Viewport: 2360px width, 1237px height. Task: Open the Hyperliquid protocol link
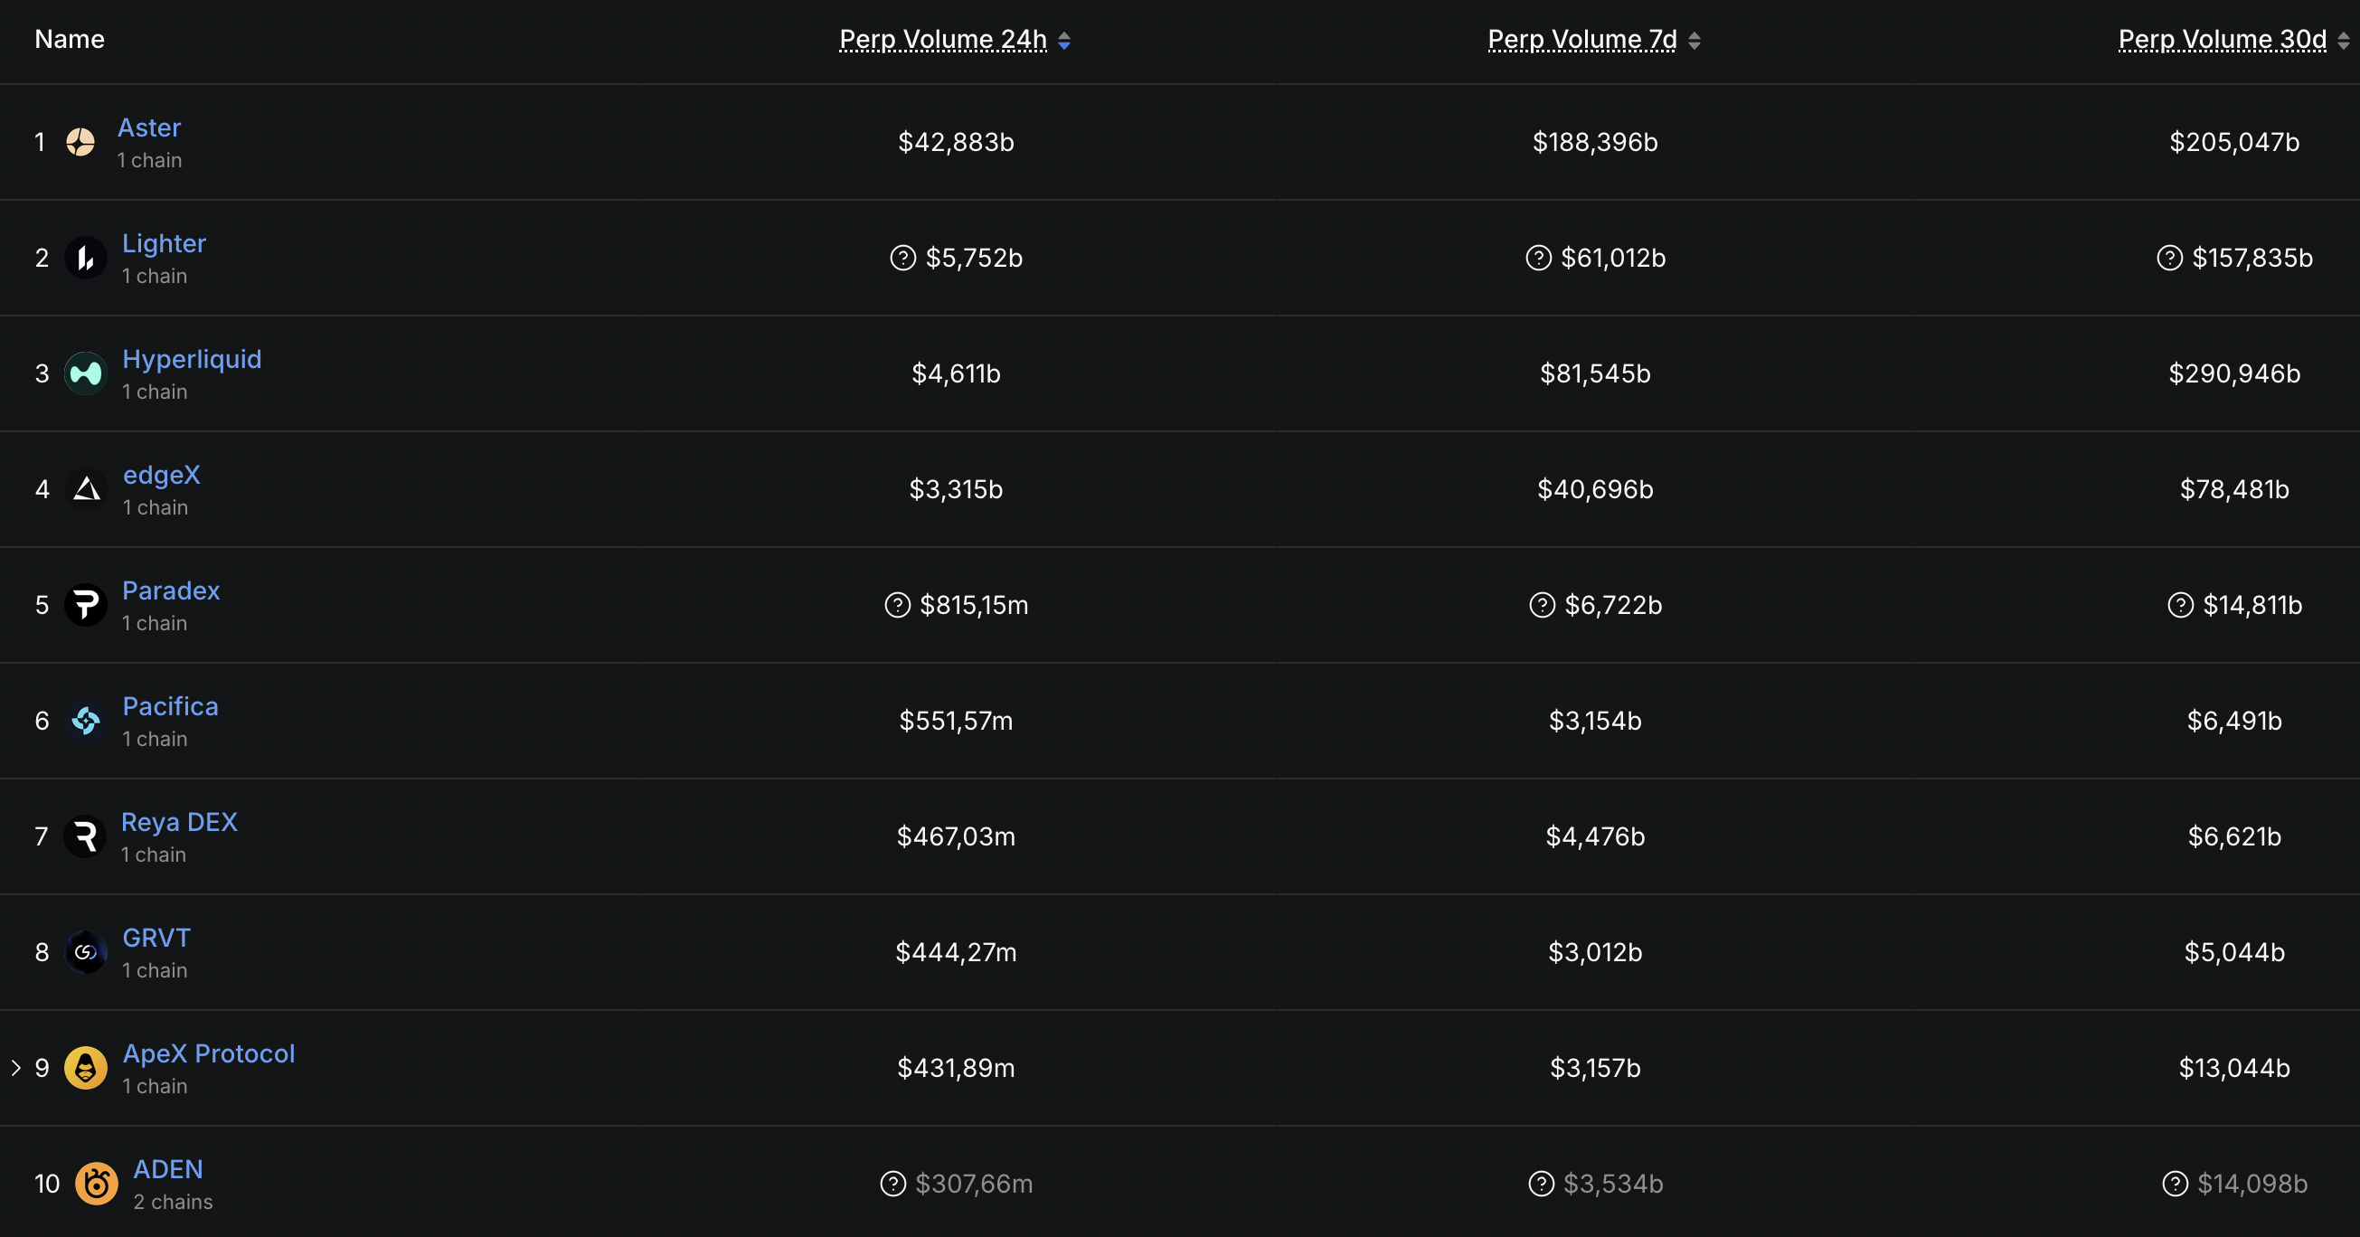(192, 359)
